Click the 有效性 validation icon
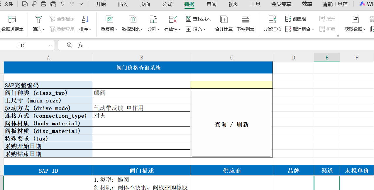The height and width of the screenshot is (190, 374). [x=173, y=20]
